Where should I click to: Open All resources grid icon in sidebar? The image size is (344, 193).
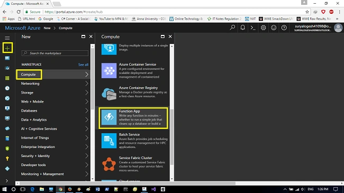tap(7, 78)
